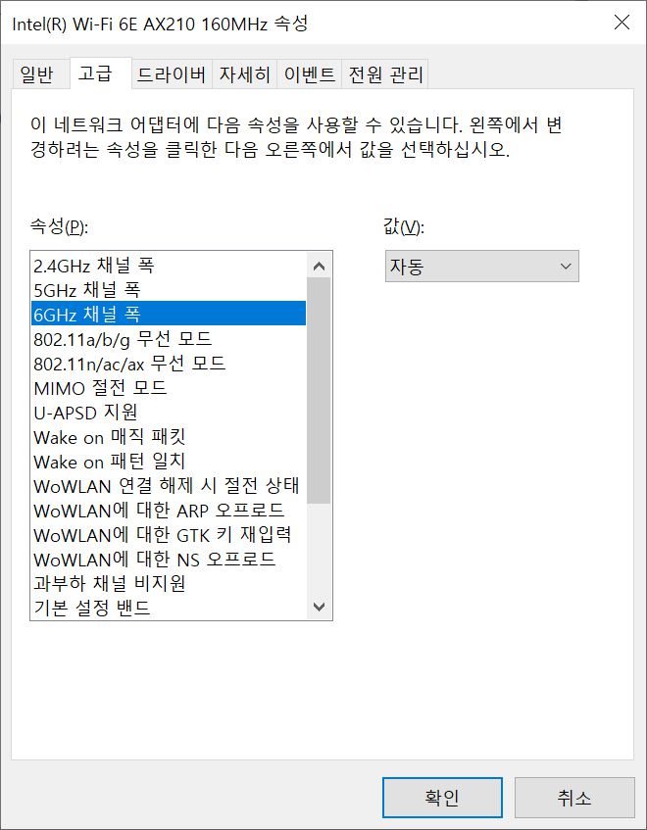Select 802.11a/b/g 무선 모드 property

169,338
